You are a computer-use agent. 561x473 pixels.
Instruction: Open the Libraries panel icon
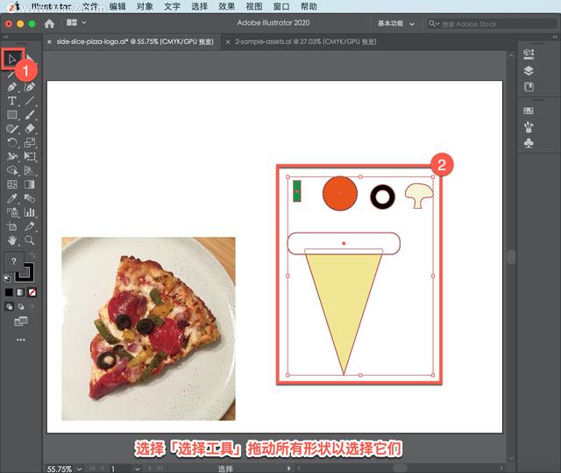pyautogui.click(x=529, y=87)
